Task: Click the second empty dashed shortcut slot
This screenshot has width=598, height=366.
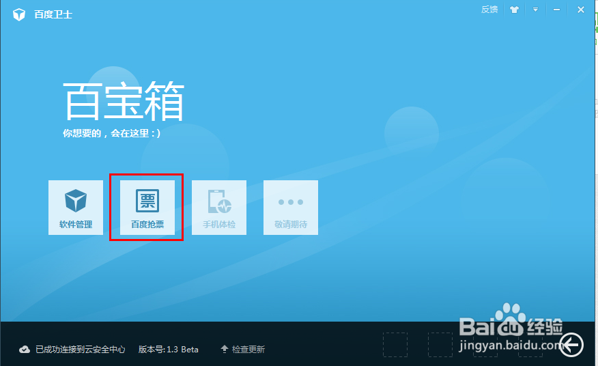Action: 440,345
